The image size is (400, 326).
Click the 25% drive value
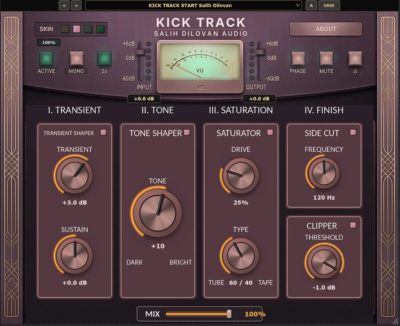(241, 202)
